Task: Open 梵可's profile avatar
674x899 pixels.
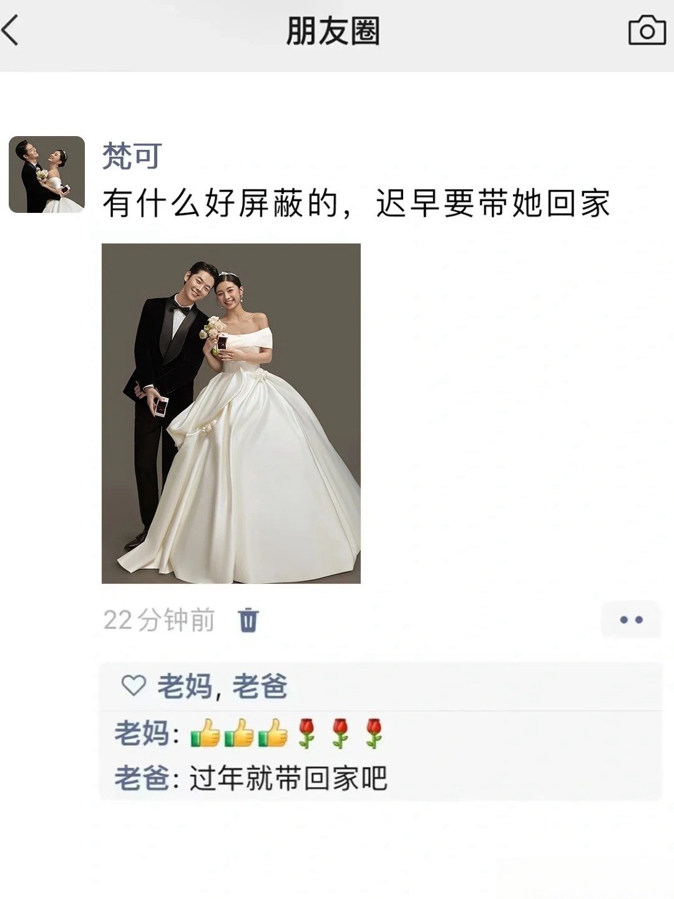Action: 47,175
